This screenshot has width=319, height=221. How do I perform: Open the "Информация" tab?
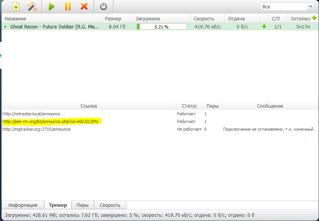23,205
